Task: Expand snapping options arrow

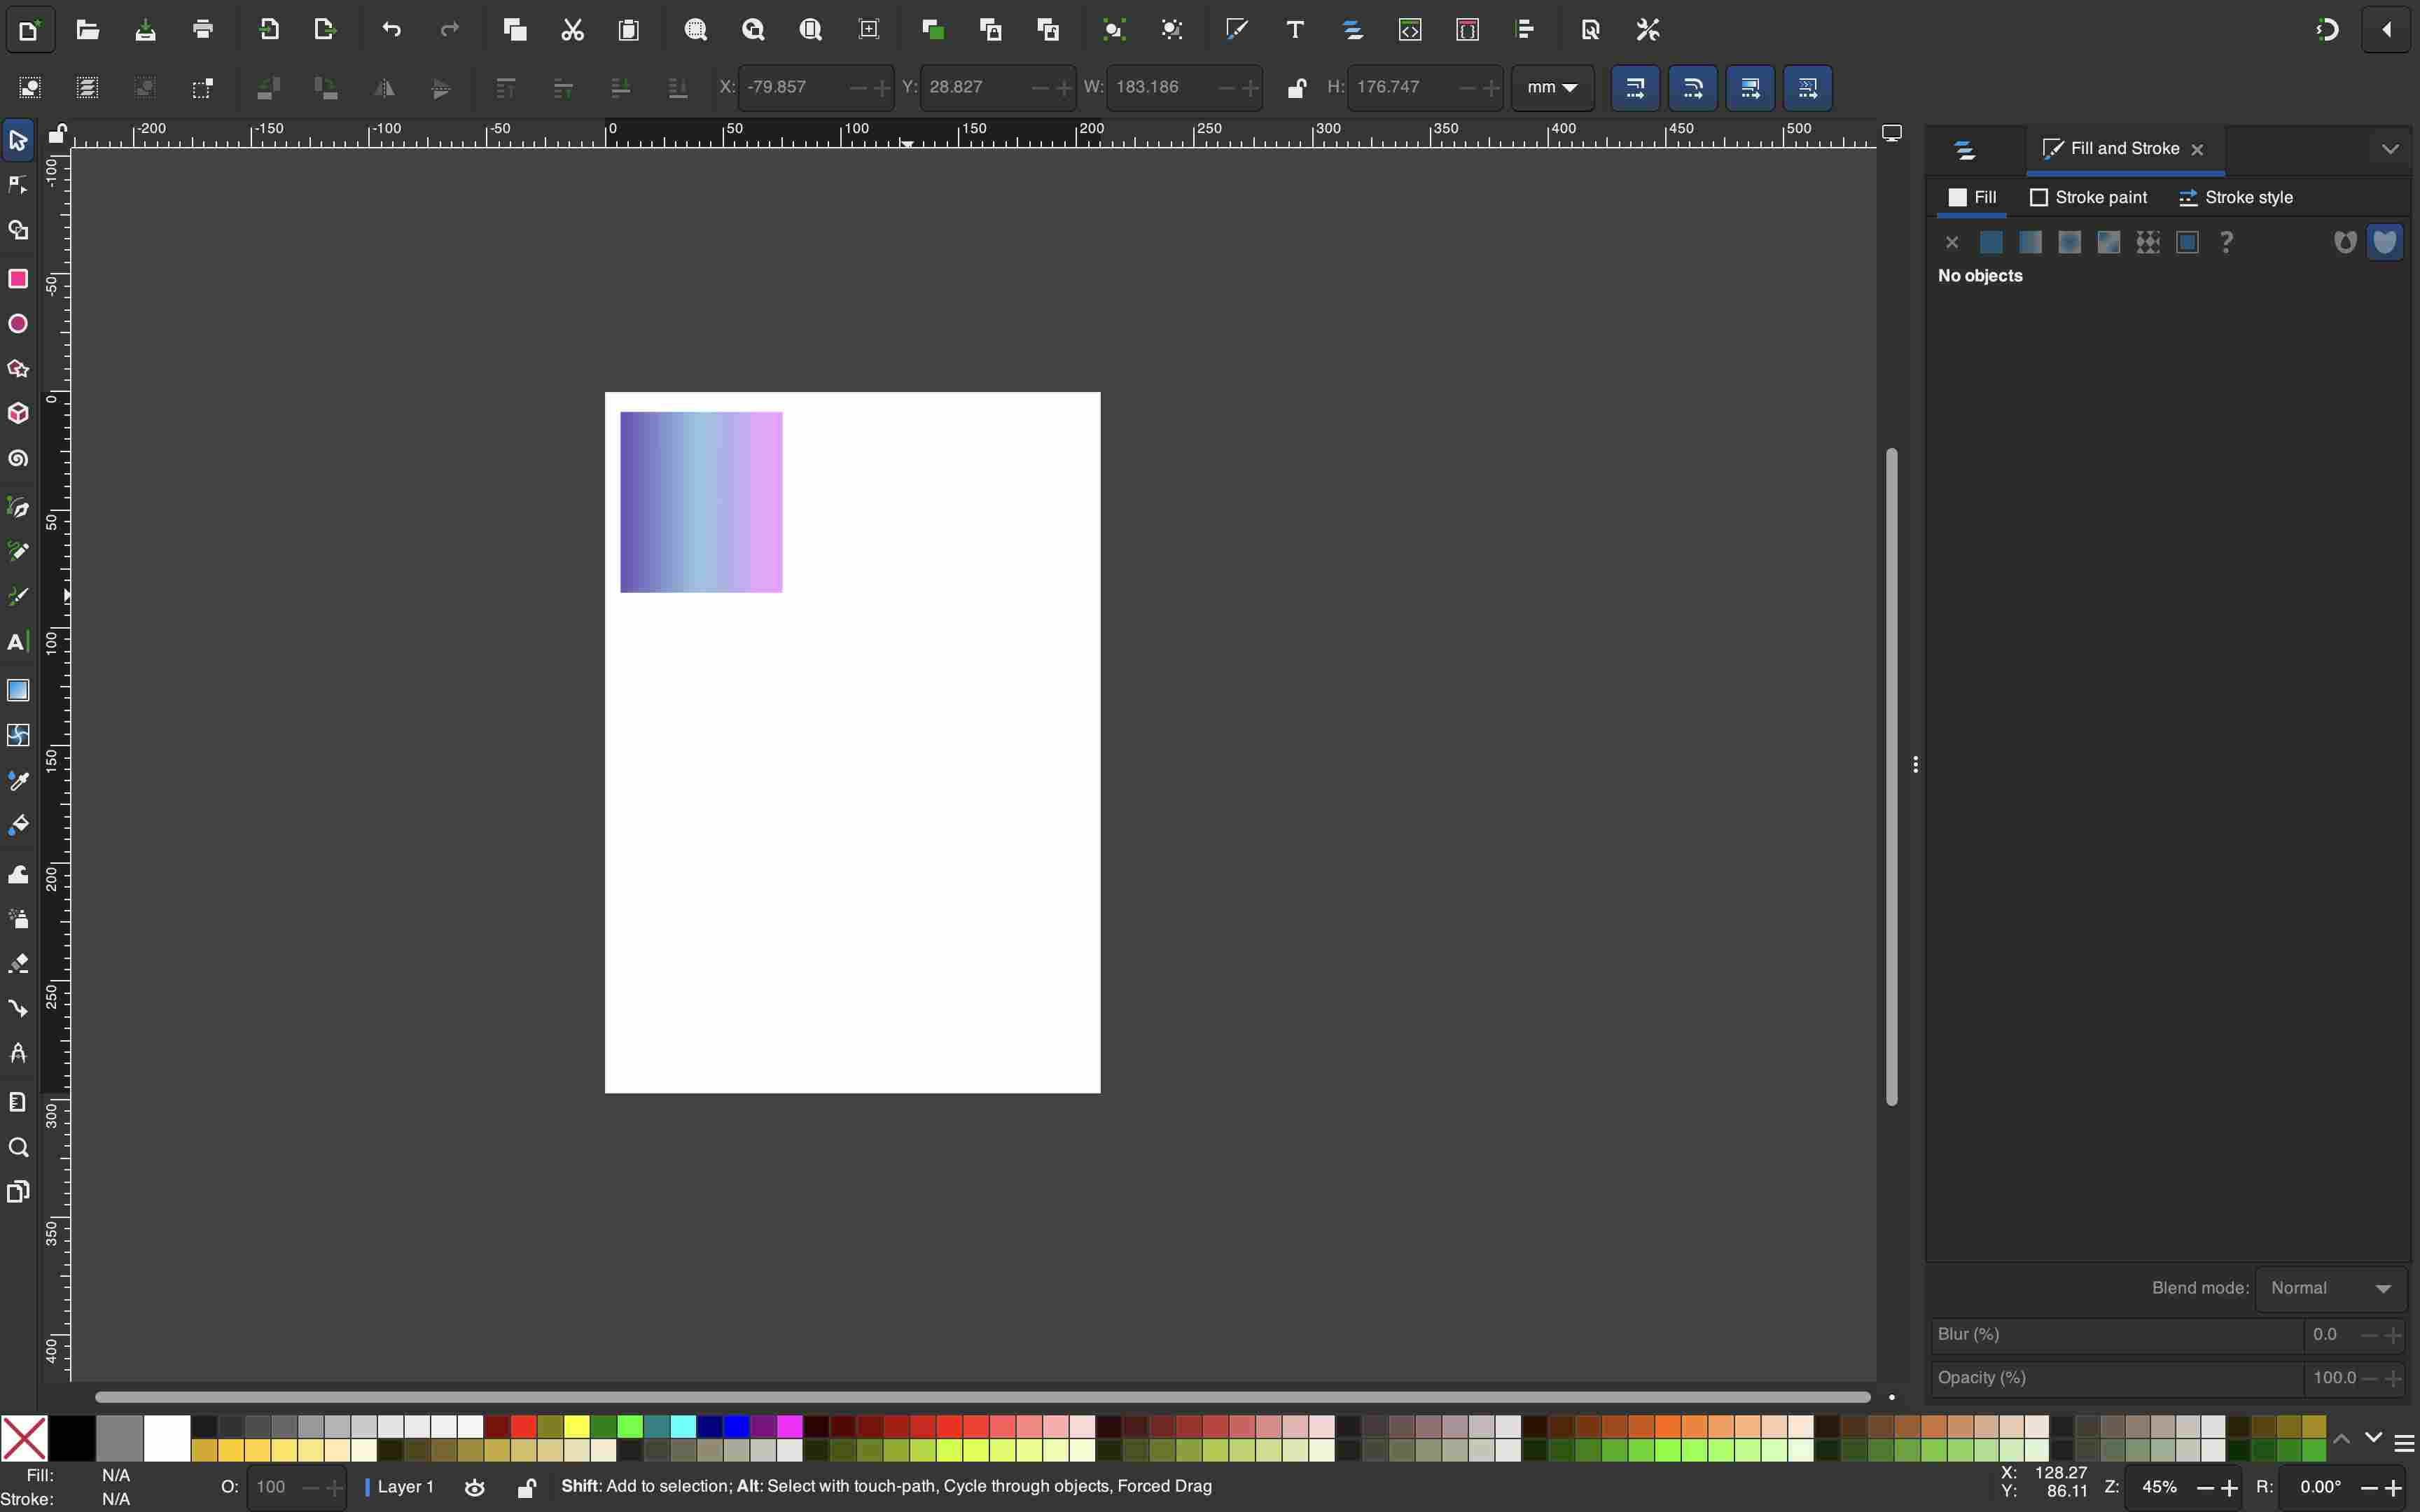Action: coord(2387,30)
